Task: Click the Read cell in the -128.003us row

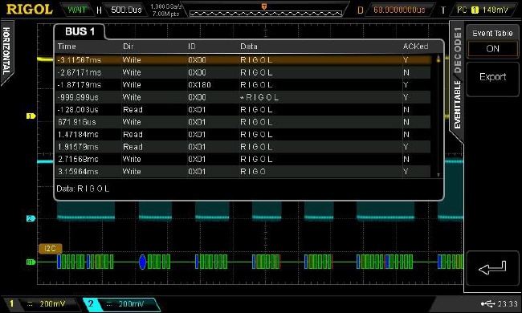Action: [133, 109]
